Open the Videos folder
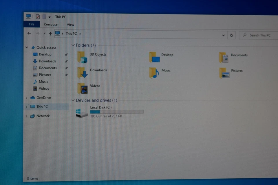278x185 pixels. [95, 86]
